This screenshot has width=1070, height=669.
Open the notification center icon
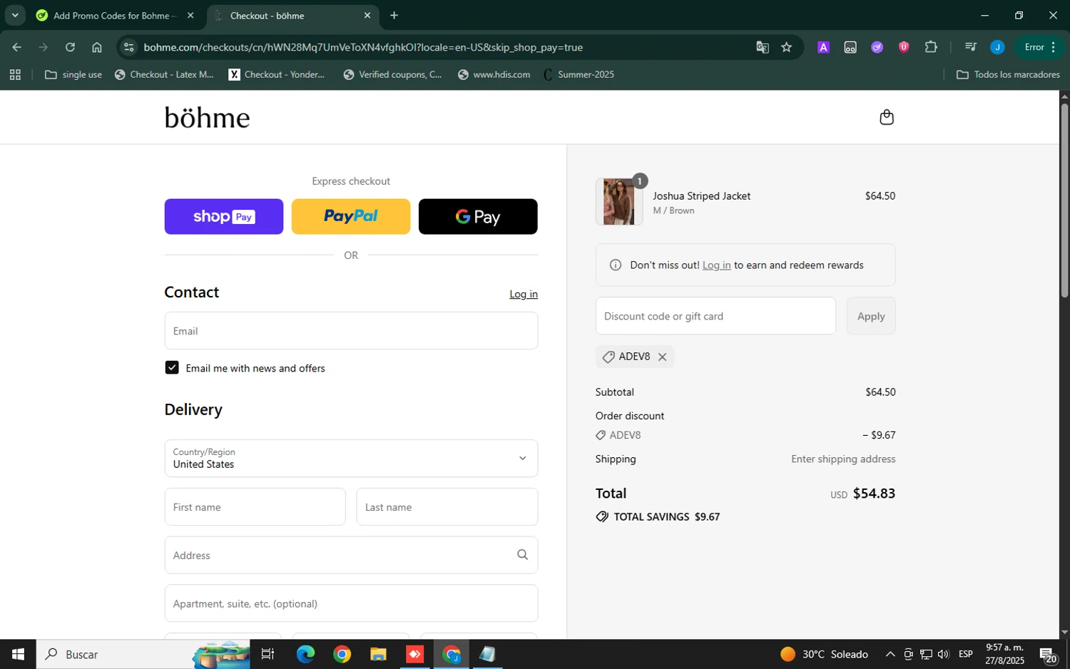click(1048, 654)
